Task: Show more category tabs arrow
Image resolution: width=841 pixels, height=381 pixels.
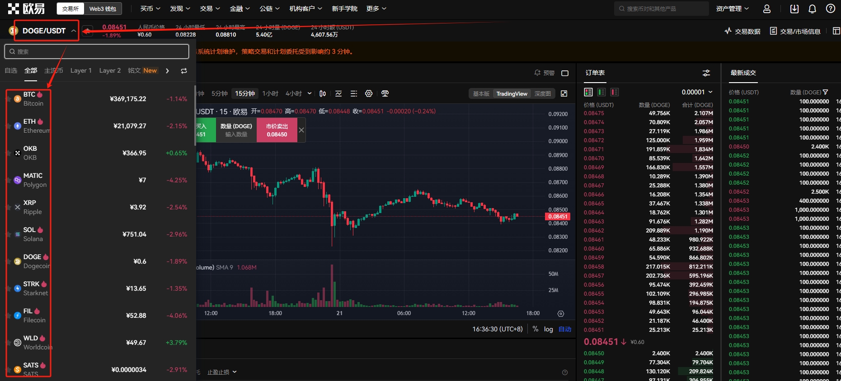Action: [167, 71]
